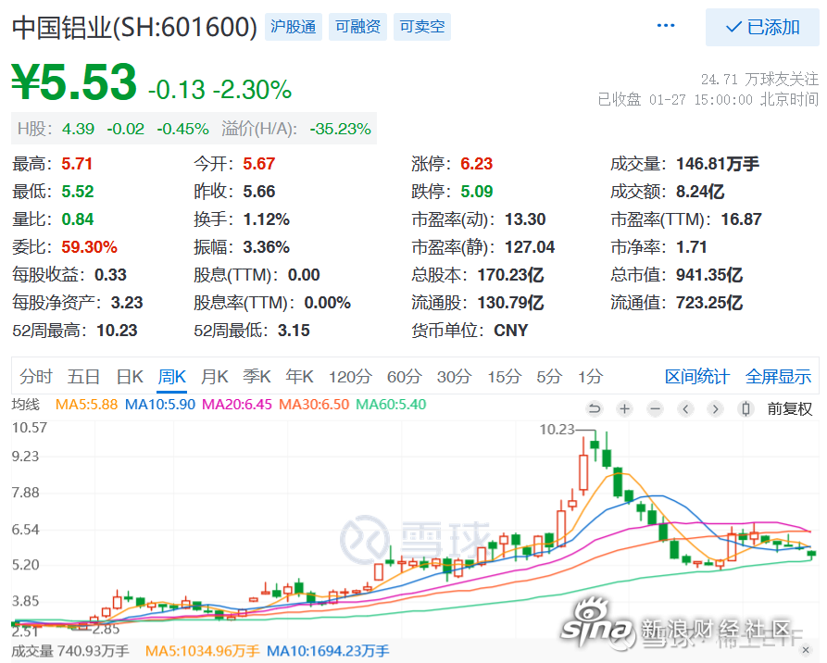This screenshot has width=827, height=663.
Task: Click the current price ¥5.53
Action: tap(74, 81)
